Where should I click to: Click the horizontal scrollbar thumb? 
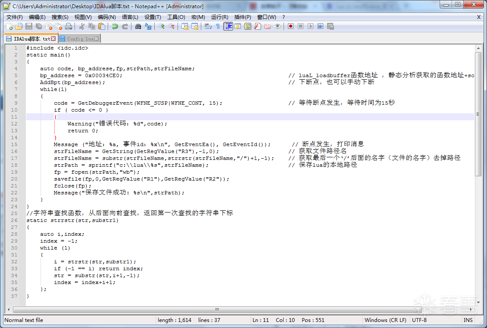(217, 309)
